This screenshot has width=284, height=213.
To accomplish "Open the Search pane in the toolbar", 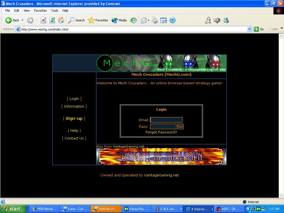I will click(x=76, y=20).
